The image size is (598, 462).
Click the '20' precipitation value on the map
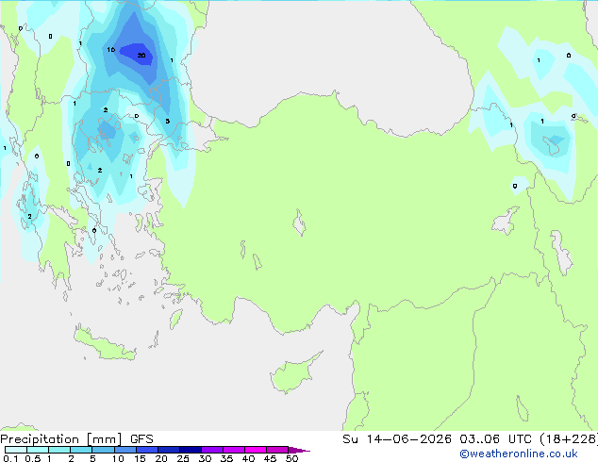141,56
